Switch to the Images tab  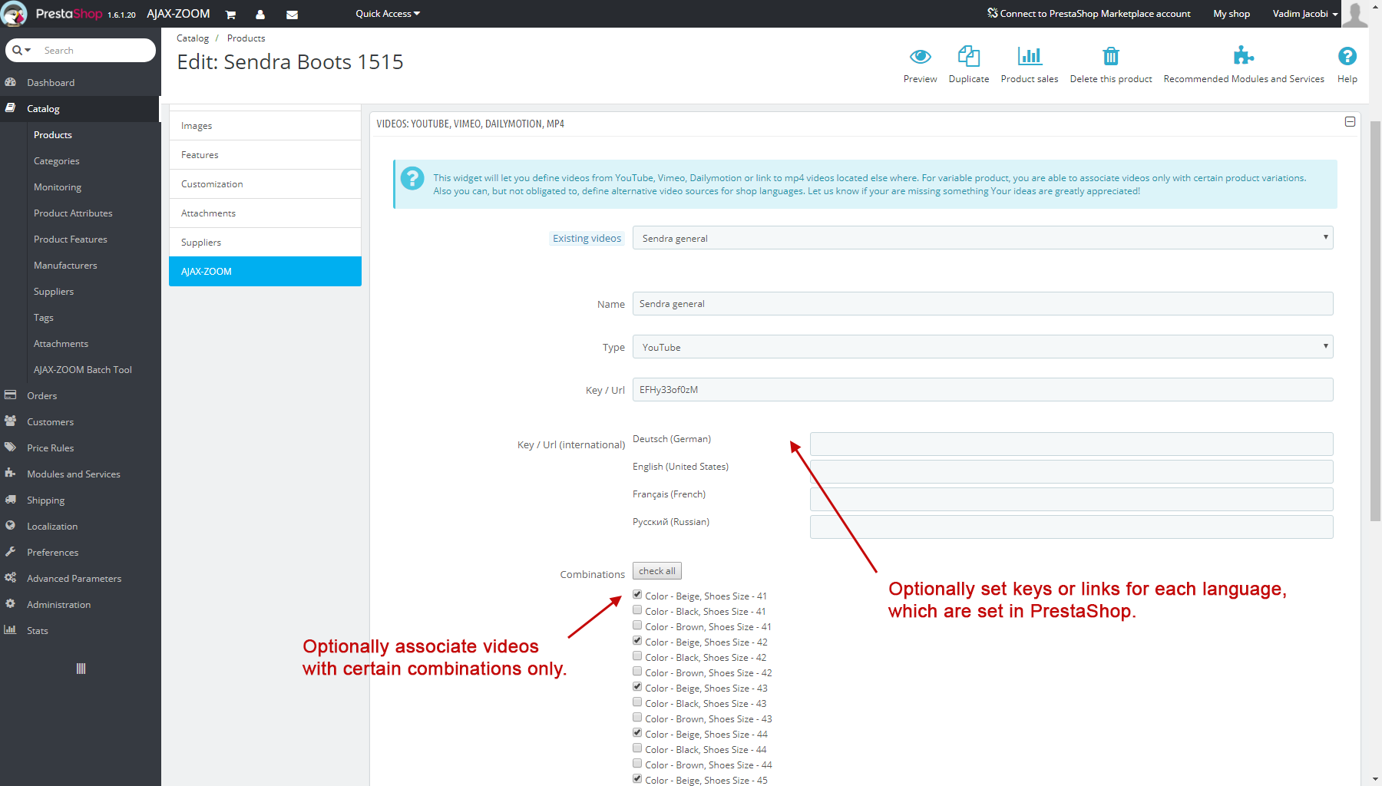click(265, 126)
